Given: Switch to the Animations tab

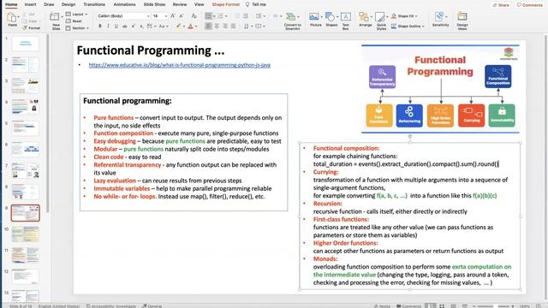Looking at the screenshot, I should point(124,4).
